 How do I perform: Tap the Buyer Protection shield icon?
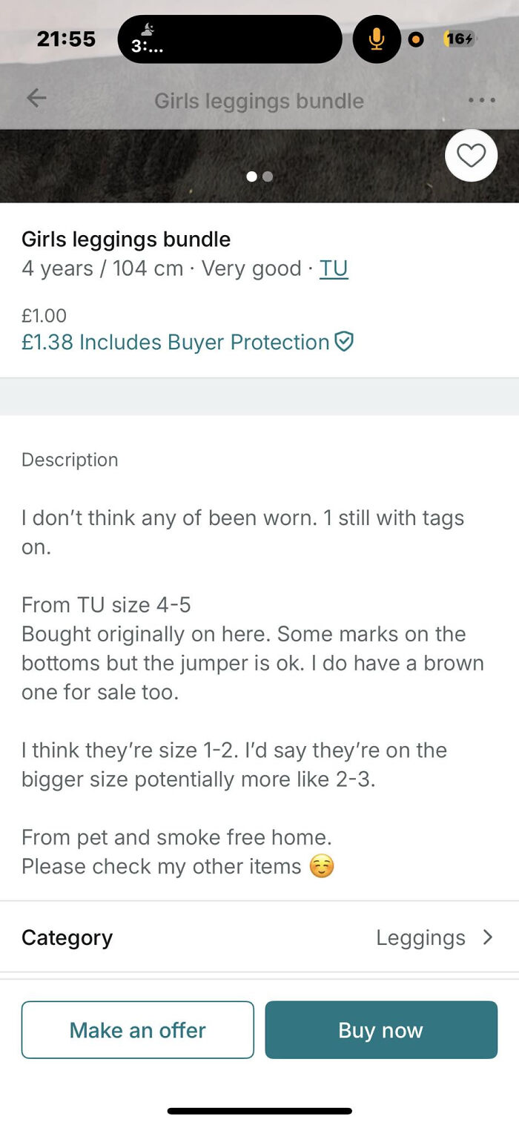345,343
